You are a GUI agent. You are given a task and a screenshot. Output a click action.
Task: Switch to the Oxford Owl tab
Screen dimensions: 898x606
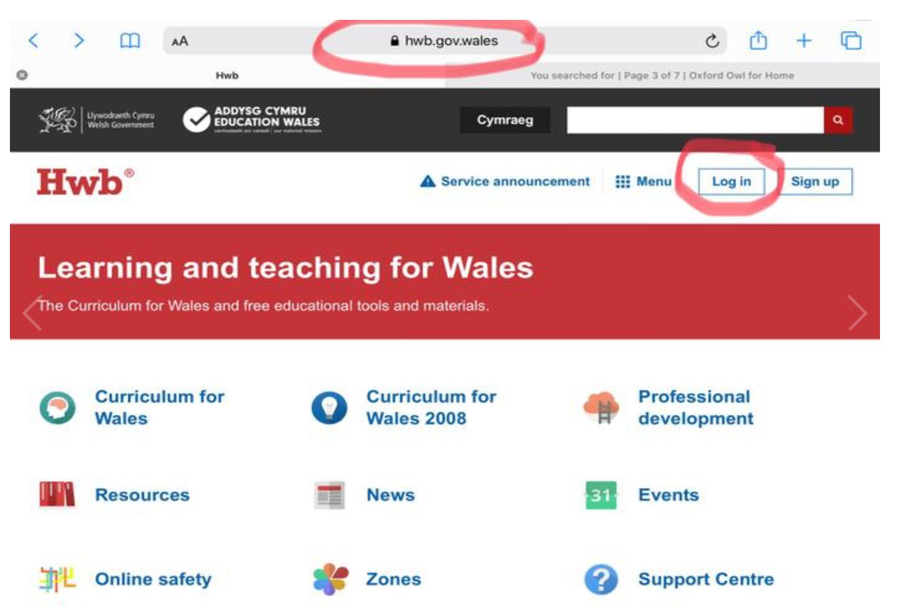pos(662,75)
